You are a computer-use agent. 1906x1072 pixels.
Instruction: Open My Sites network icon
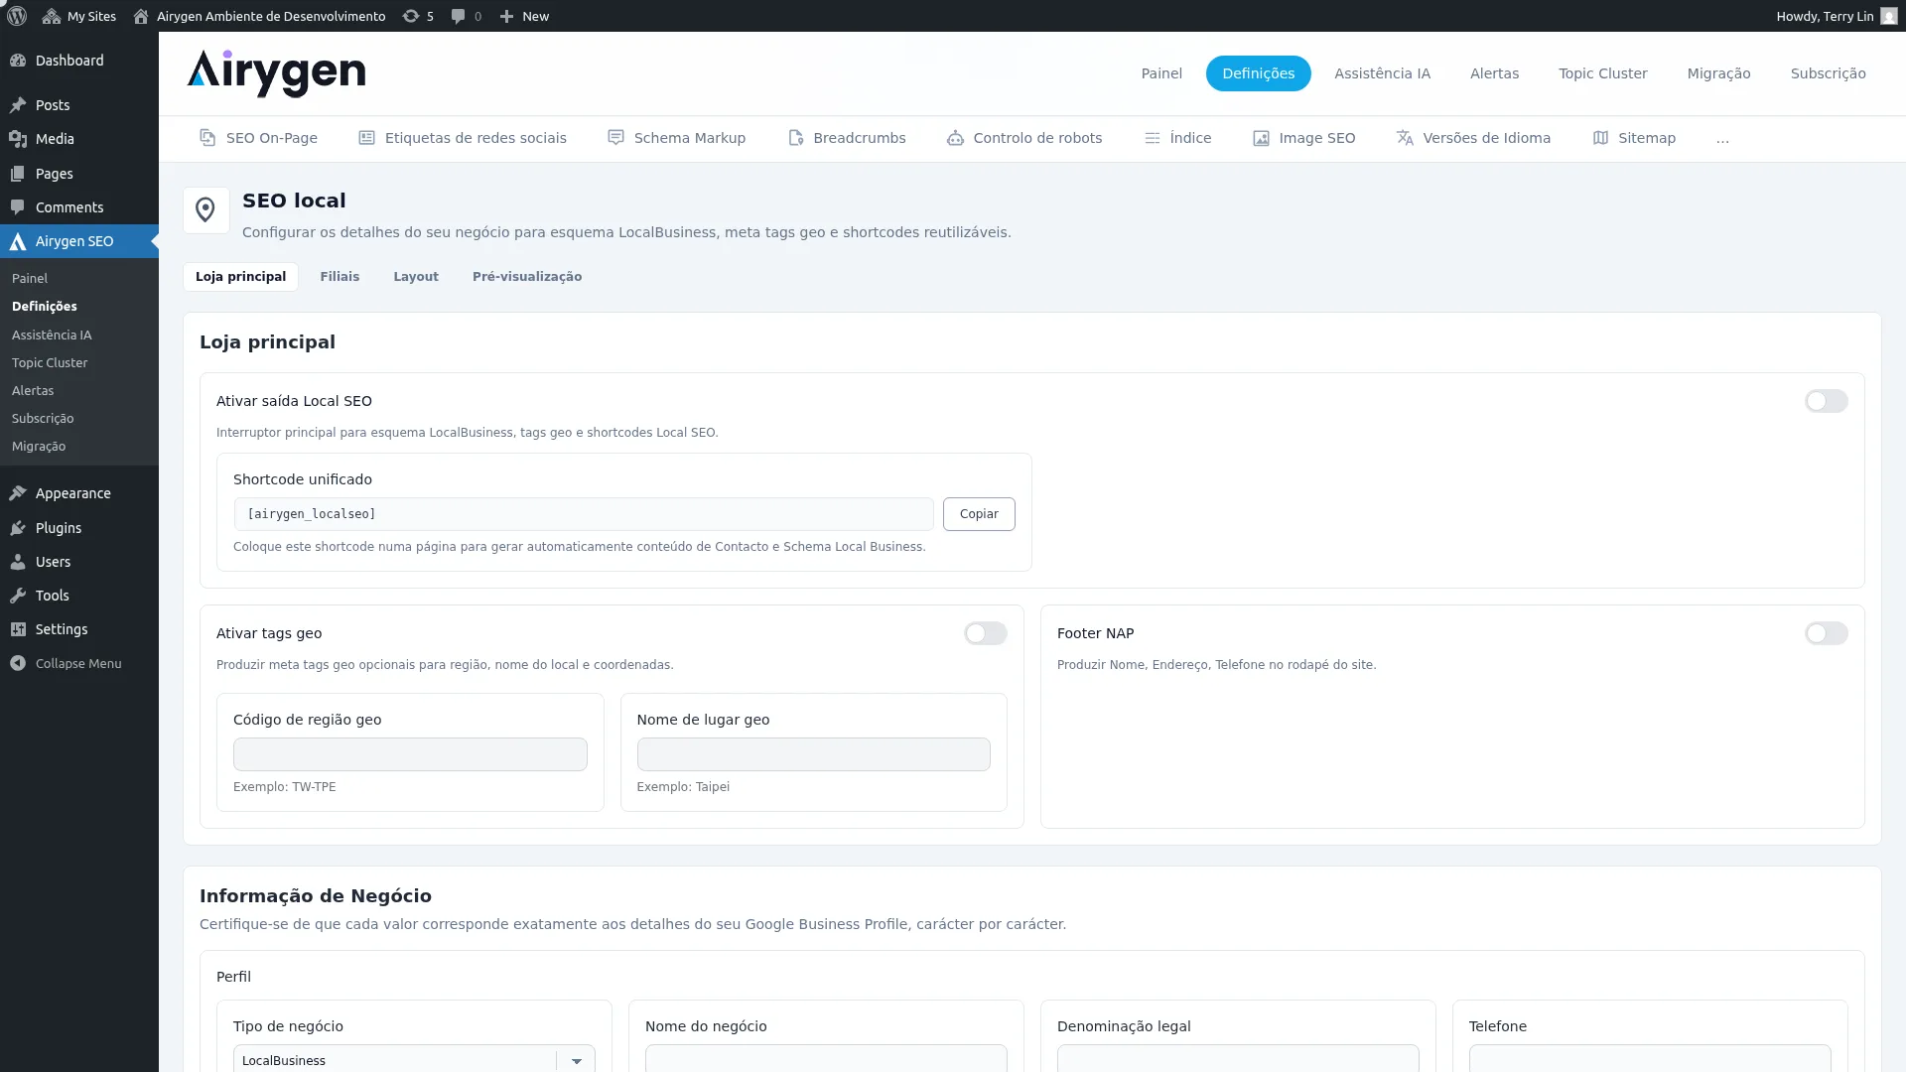52,16
